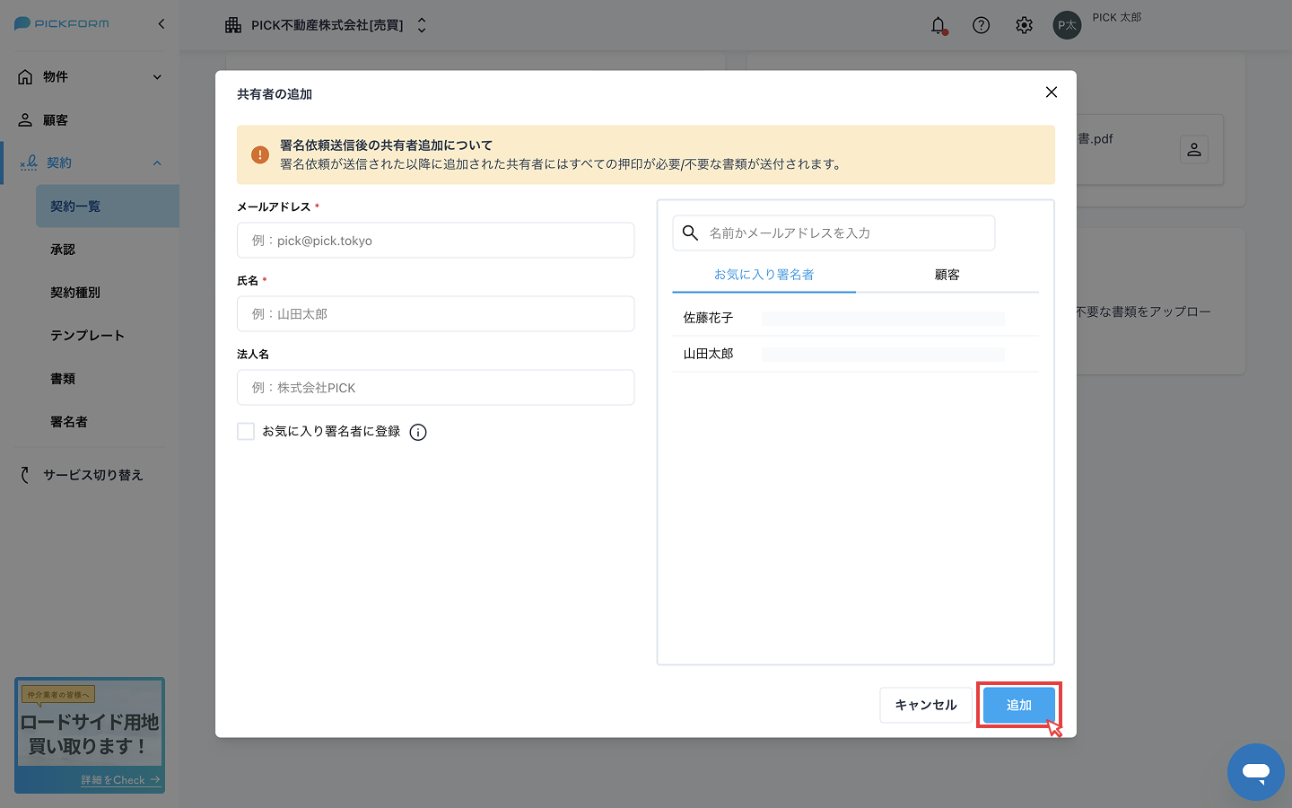Open the help question mark icon

(981, 25)
